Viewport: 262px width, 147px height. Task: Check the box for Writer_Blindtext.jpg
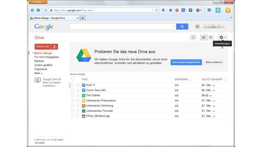pos(72,116)
